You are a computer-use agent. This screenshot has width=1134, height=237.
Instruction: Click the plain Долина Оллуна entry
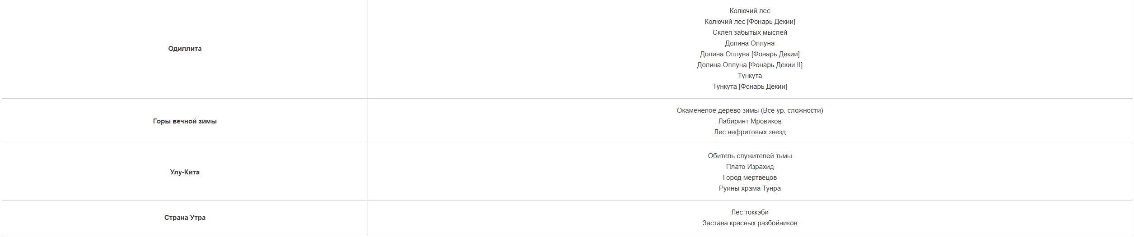tap(750, 43)
